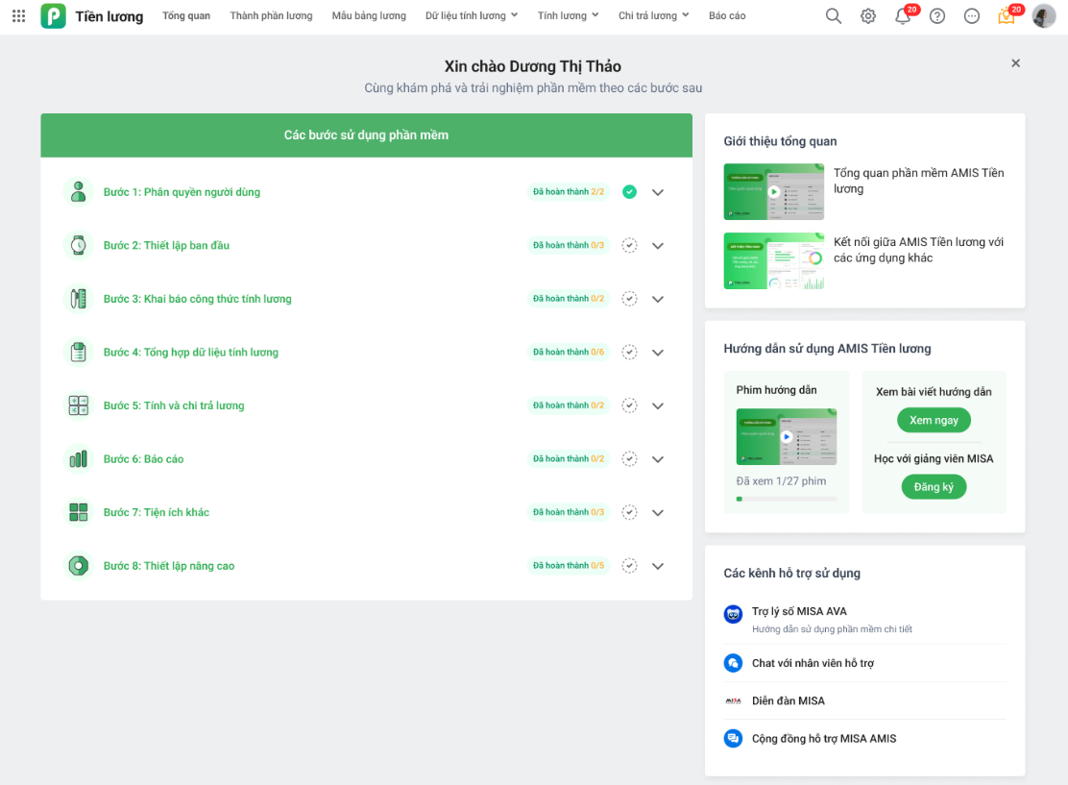This screenshot has height=785, width=1068.
Task: Expand Bước 4 Tổng hợp dữ liệu chevron
Action: point(657,353)
